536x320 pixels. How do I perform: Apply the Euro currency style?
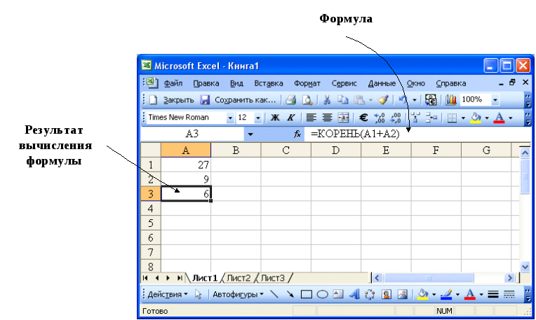363,118
